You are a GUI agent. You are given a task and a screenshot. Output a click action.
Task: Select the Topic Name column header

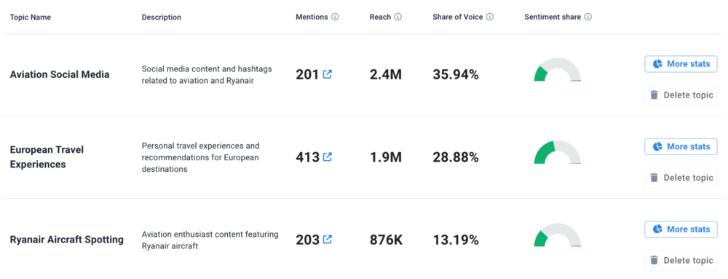click(30, 17)
